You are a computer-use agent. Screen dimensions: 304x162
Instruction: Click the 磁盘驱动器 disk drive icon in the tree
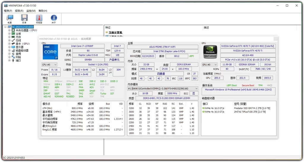[13, 50]
